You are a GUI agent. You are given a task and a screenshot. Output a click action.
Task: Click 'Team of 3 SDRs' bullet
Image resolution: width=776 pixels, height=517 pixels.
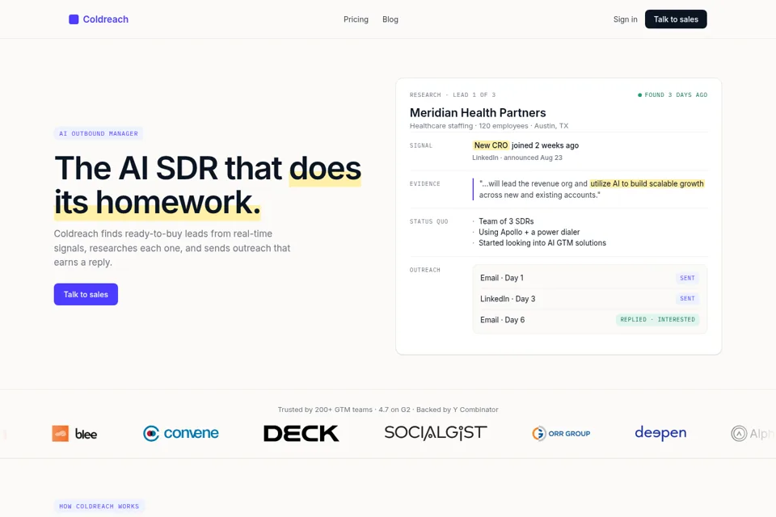(x=506, y=221)
